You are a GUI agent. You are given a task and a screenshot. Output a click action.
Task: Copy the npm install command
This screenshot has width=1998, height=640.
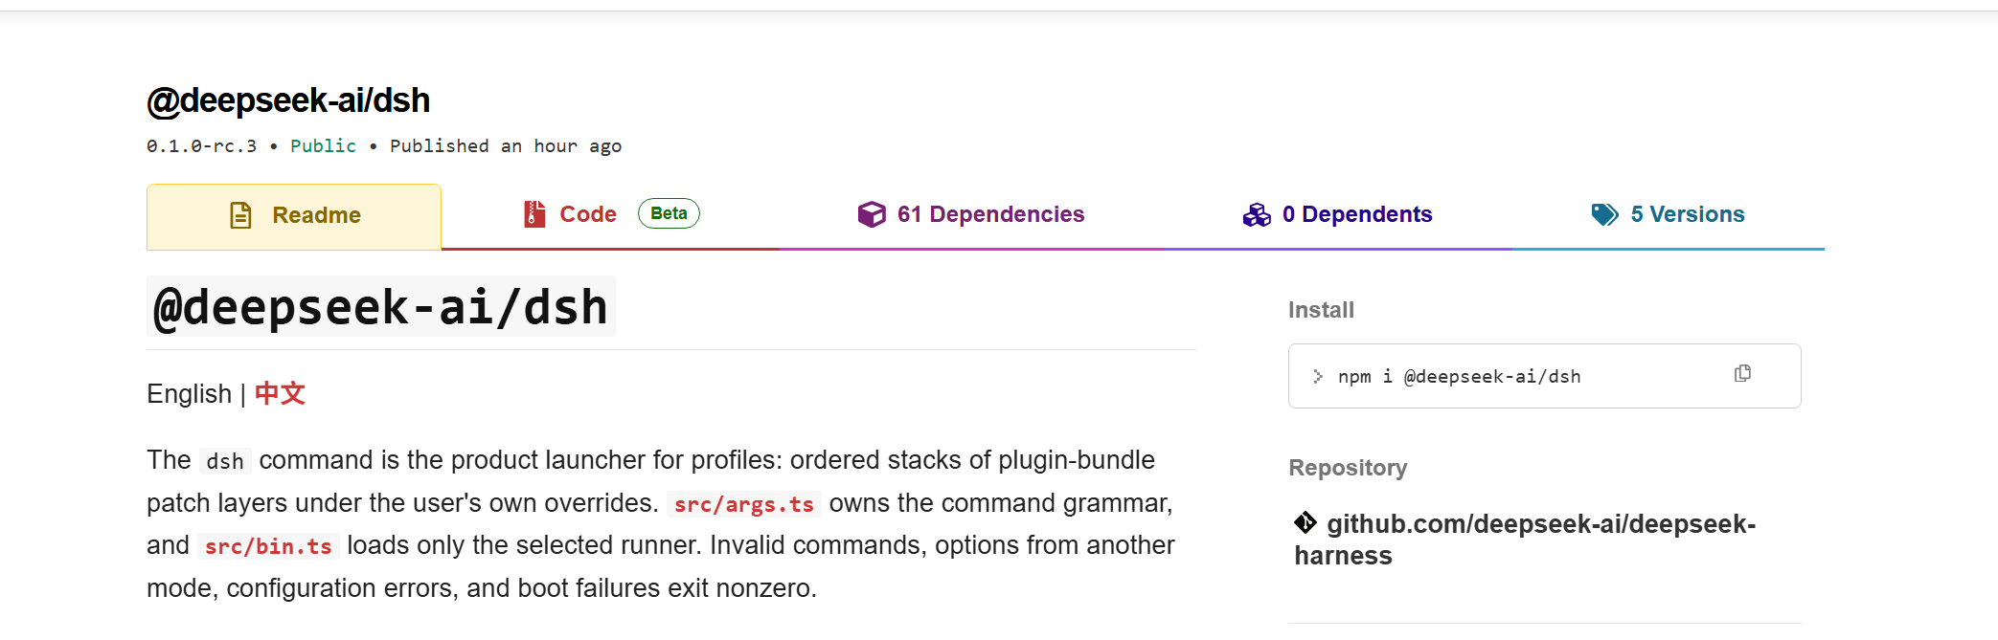[x=1742, y=373]
